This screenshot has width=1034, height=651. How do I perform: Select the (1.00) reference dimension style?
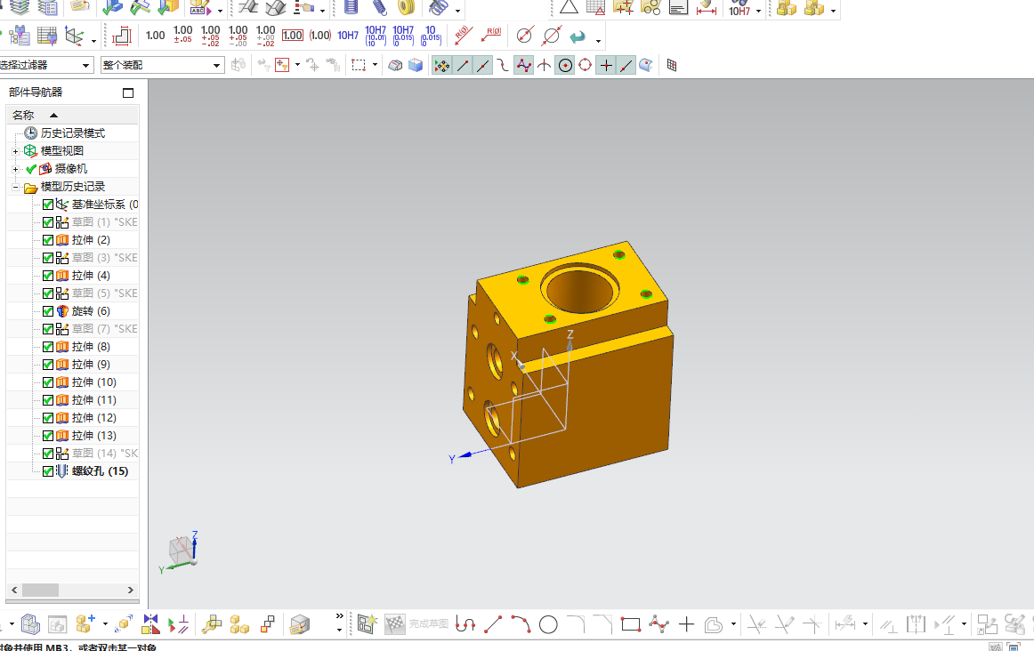(x=320, y=36)
